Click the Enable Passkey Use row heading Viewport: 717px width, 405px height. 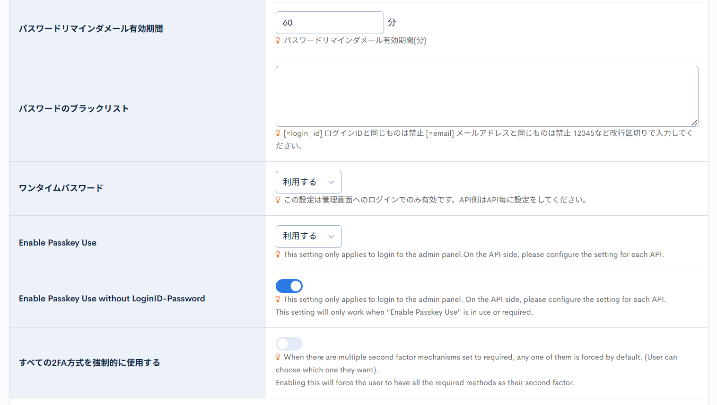tap(57, 243)
